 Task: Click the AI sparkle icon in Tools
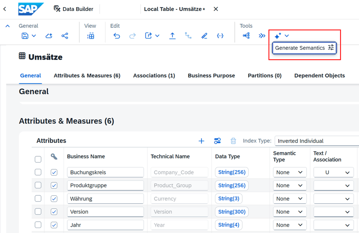(x=278, y=36)
